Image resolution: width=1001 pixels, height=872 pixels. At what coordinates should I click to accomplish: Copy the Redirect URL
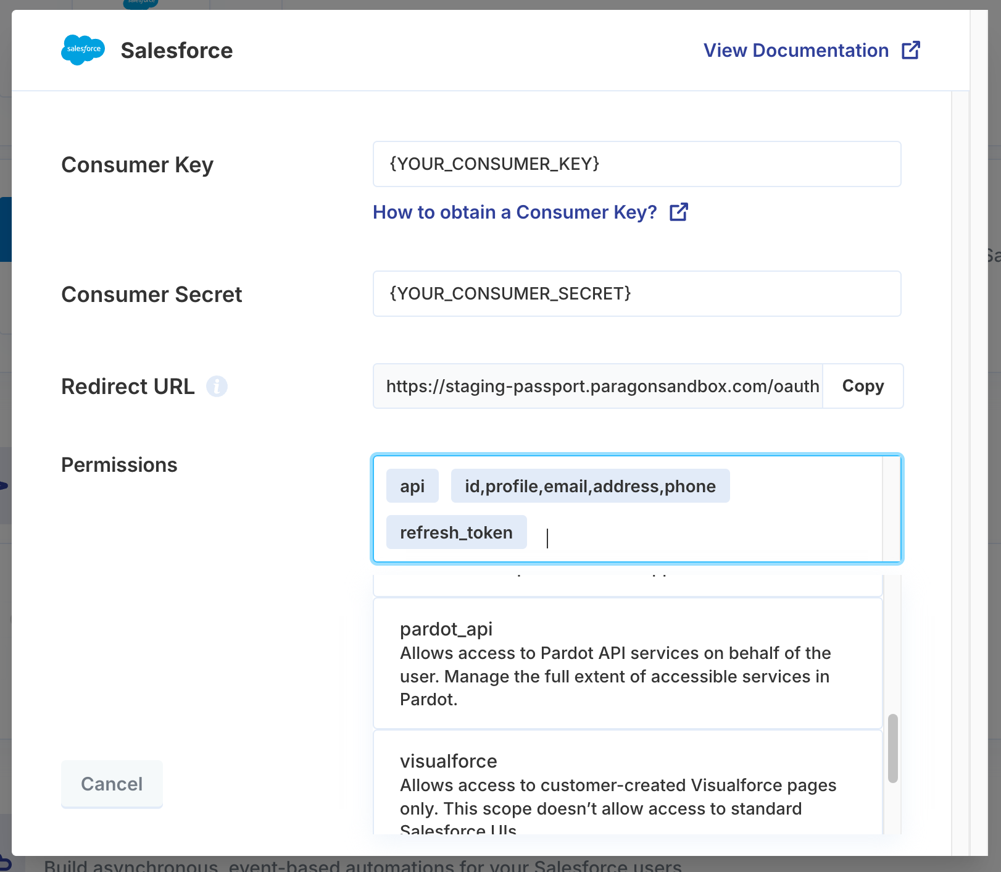(863, 386)
